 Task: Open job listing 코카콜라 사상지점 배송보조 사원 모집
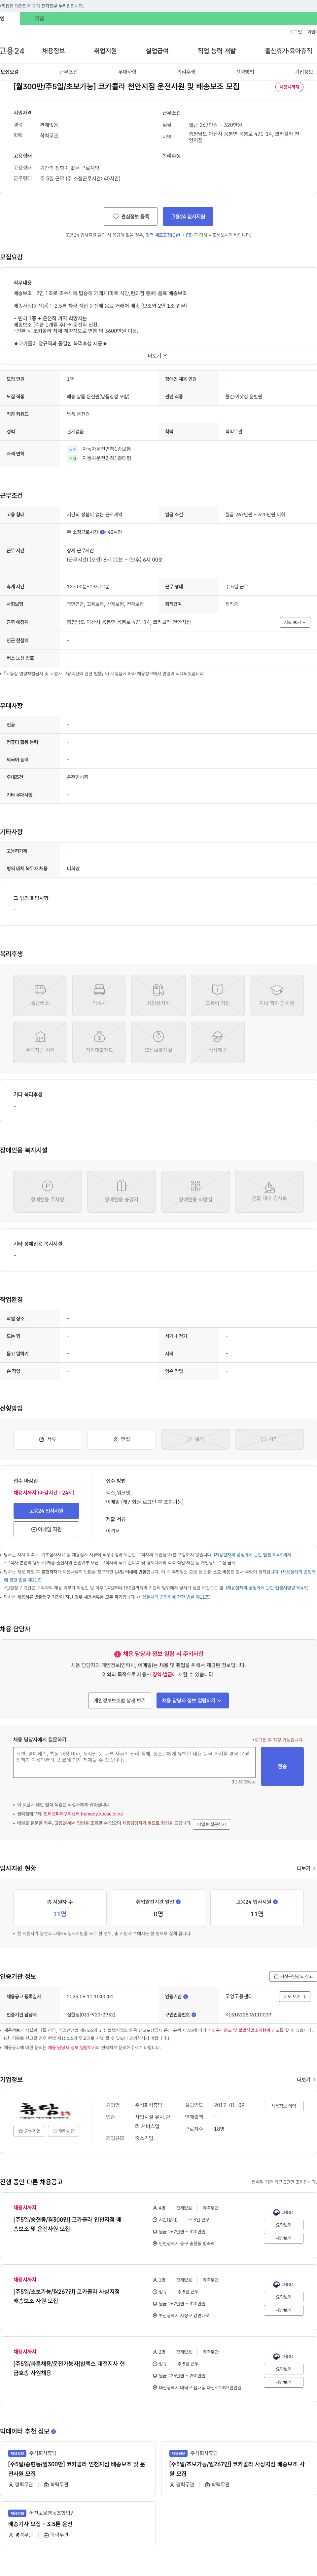pos(67,2296)
